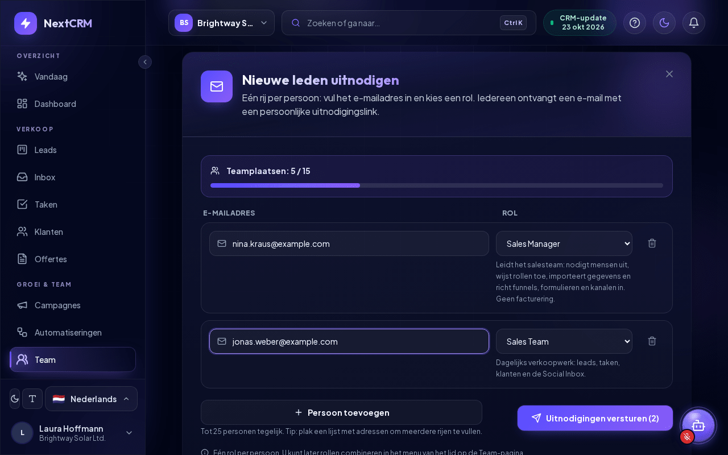Open the Nederlands language selector
This screenshot has width=728, height=455.
pos(91,399)
